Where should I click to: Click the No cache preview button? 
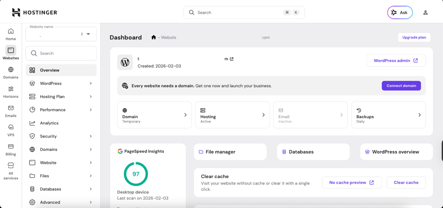click(x=352, y=183)
